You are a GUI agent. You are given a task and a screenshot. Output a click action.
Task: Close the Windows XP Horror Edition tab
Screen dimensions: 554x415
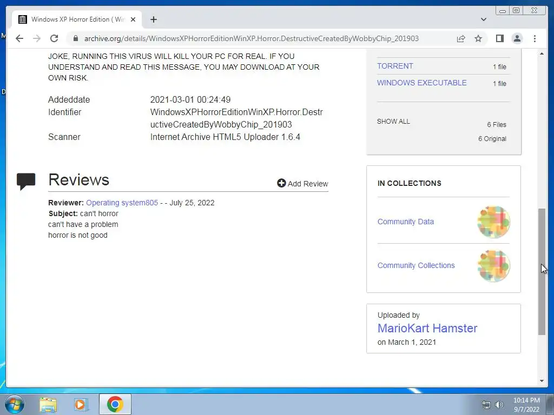coord(133,19)
